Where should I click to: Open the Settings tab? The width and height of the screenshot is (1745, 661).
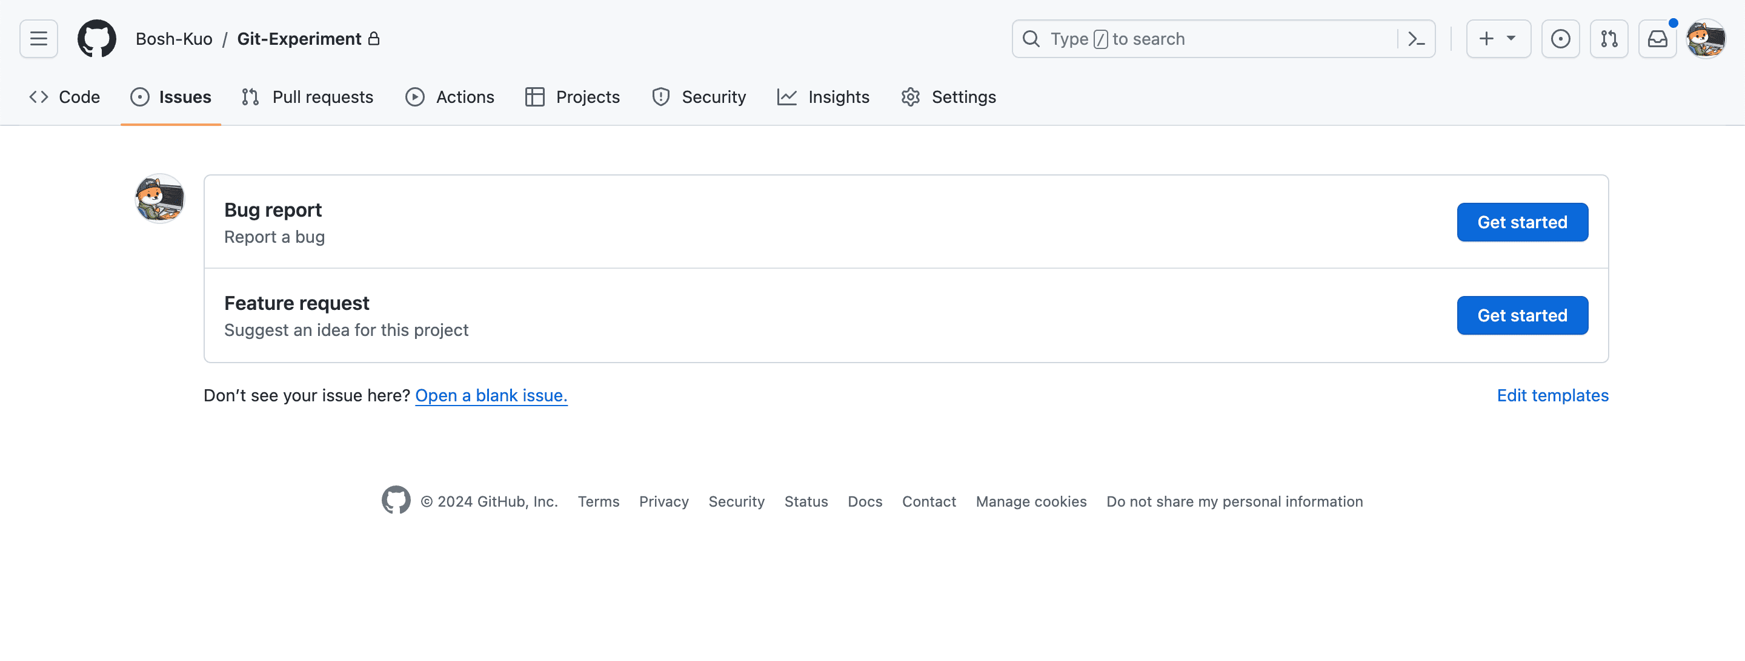point(948,97)
